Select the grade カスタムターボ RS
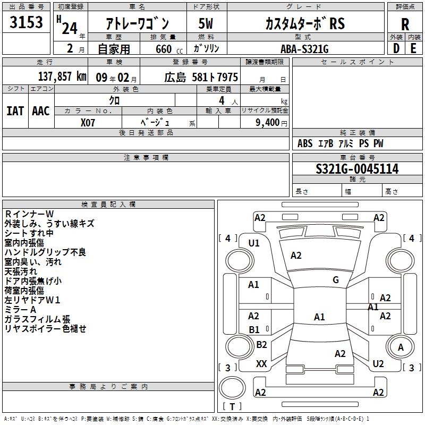The image size is (425, 425). pyautogui.click(x=305, y=23)
